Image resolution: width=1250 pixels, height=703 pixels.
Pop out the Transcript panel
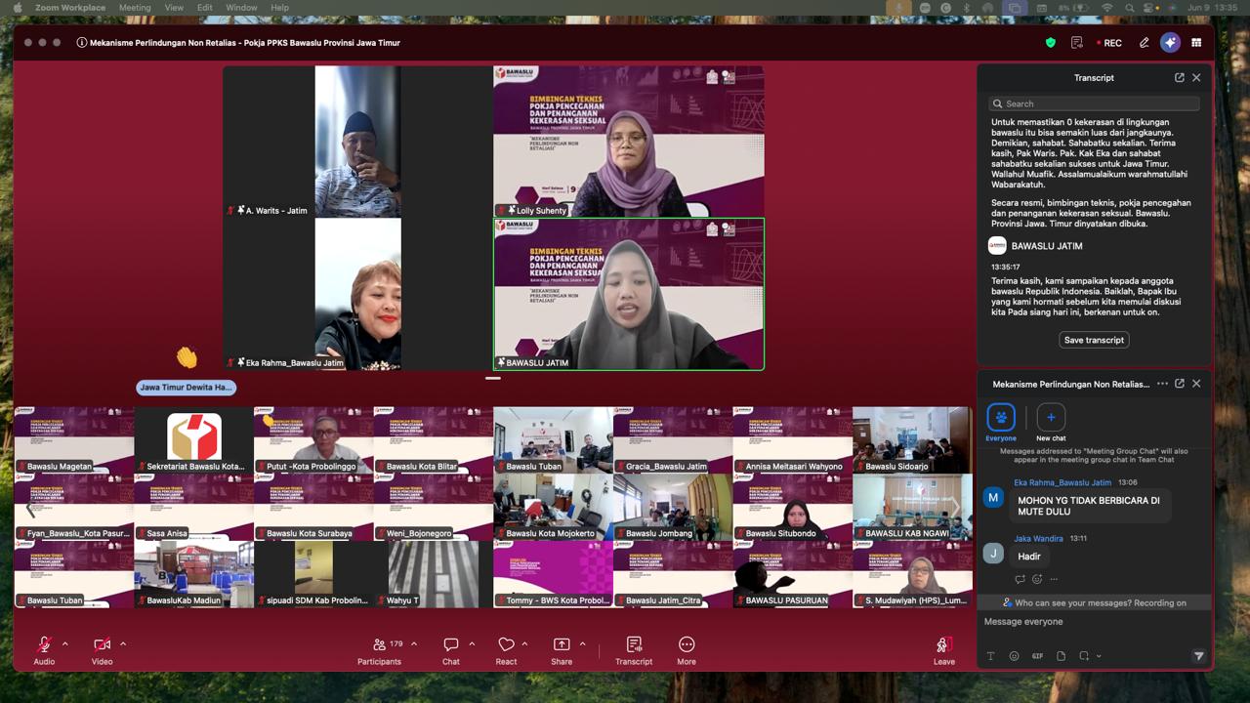tap(1180, 78)
